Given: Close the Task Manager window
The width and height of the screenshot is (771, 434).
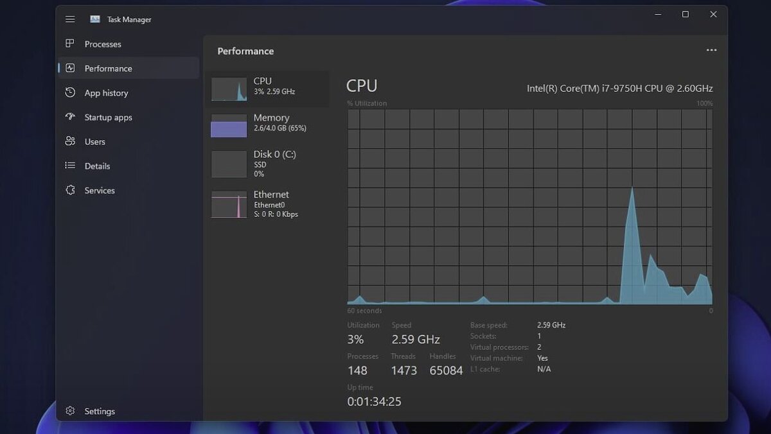Looking at the screenshot, I should pyautogui.click(x=713, y=14).
